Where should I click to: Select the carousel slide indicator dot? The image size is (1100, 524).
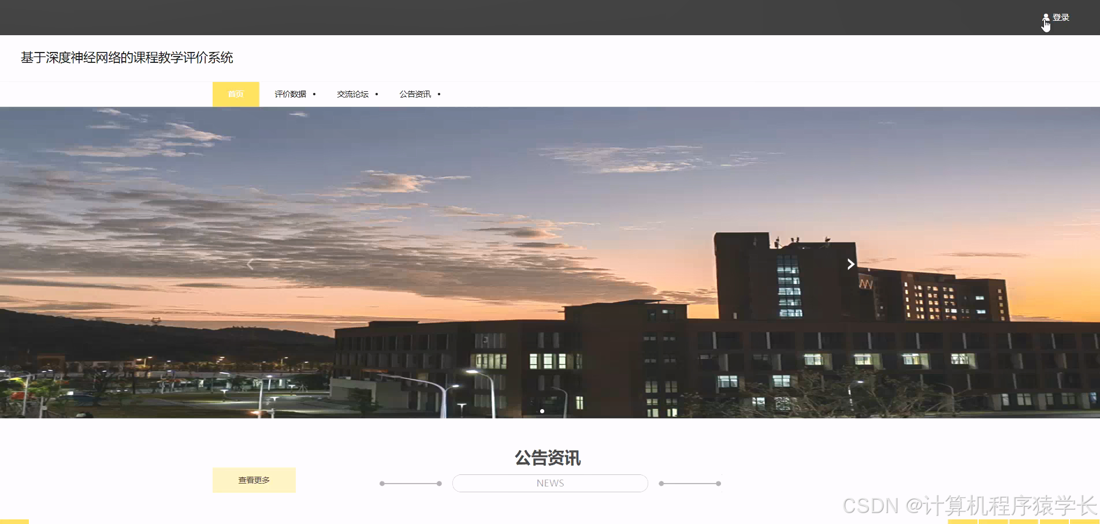point(542,411)
